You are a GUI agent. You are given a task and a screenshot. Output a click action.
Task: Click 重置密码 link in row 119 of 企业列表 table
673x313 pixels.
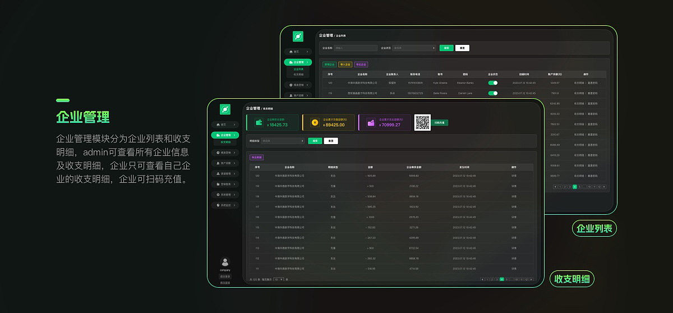click(593, 93)
